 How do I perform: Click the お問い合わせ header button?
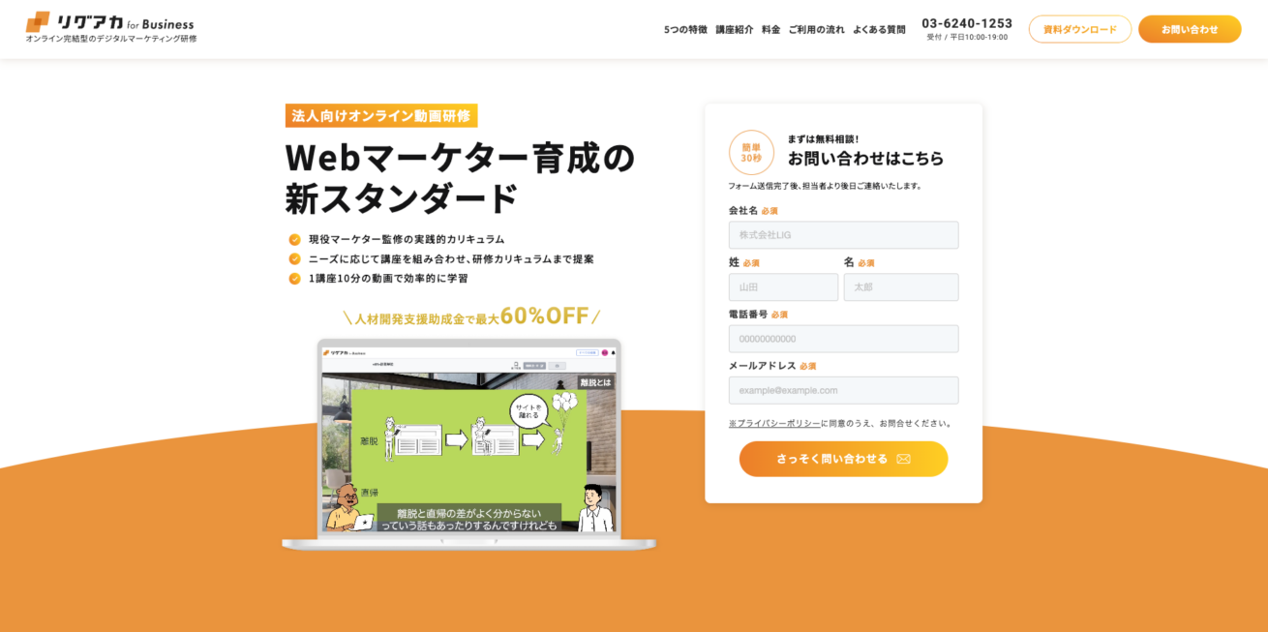pos(1190,29)
